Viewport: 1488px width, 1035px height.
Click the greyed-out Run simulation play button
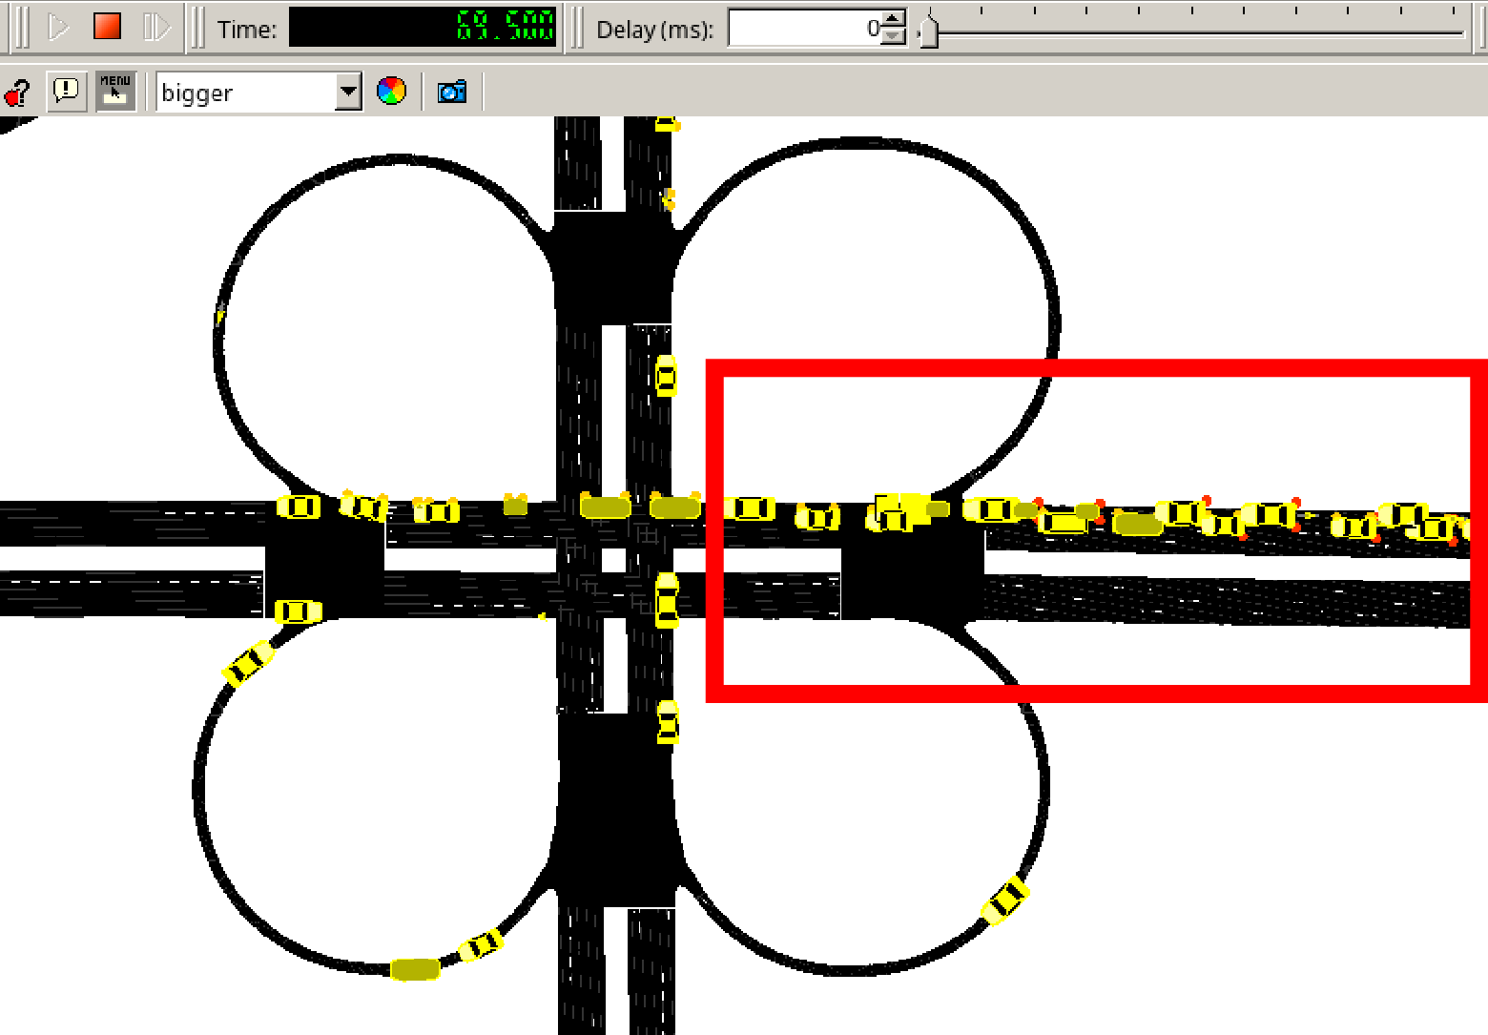59,27
